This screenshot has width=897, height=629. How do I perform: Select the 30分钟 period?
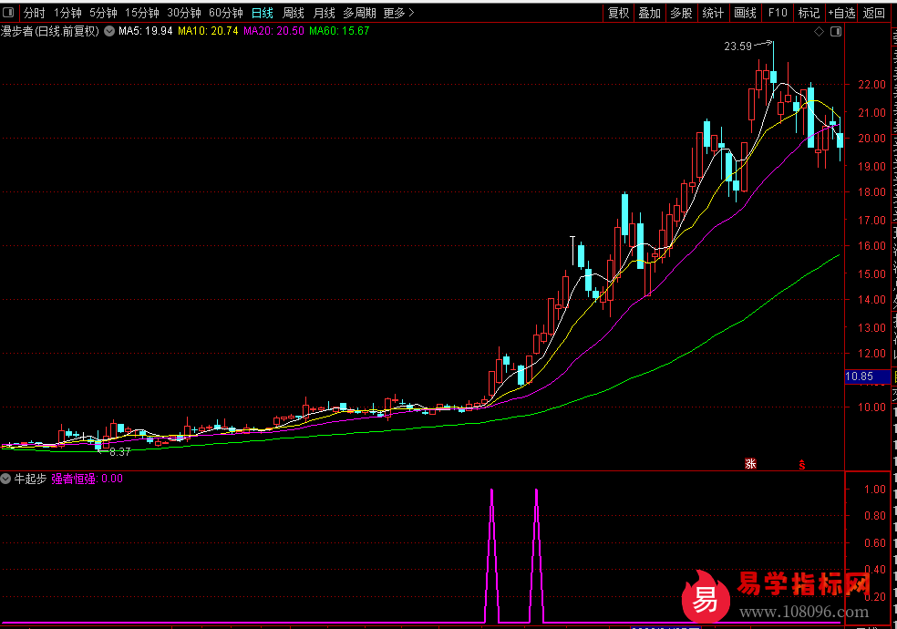point(184,13)
